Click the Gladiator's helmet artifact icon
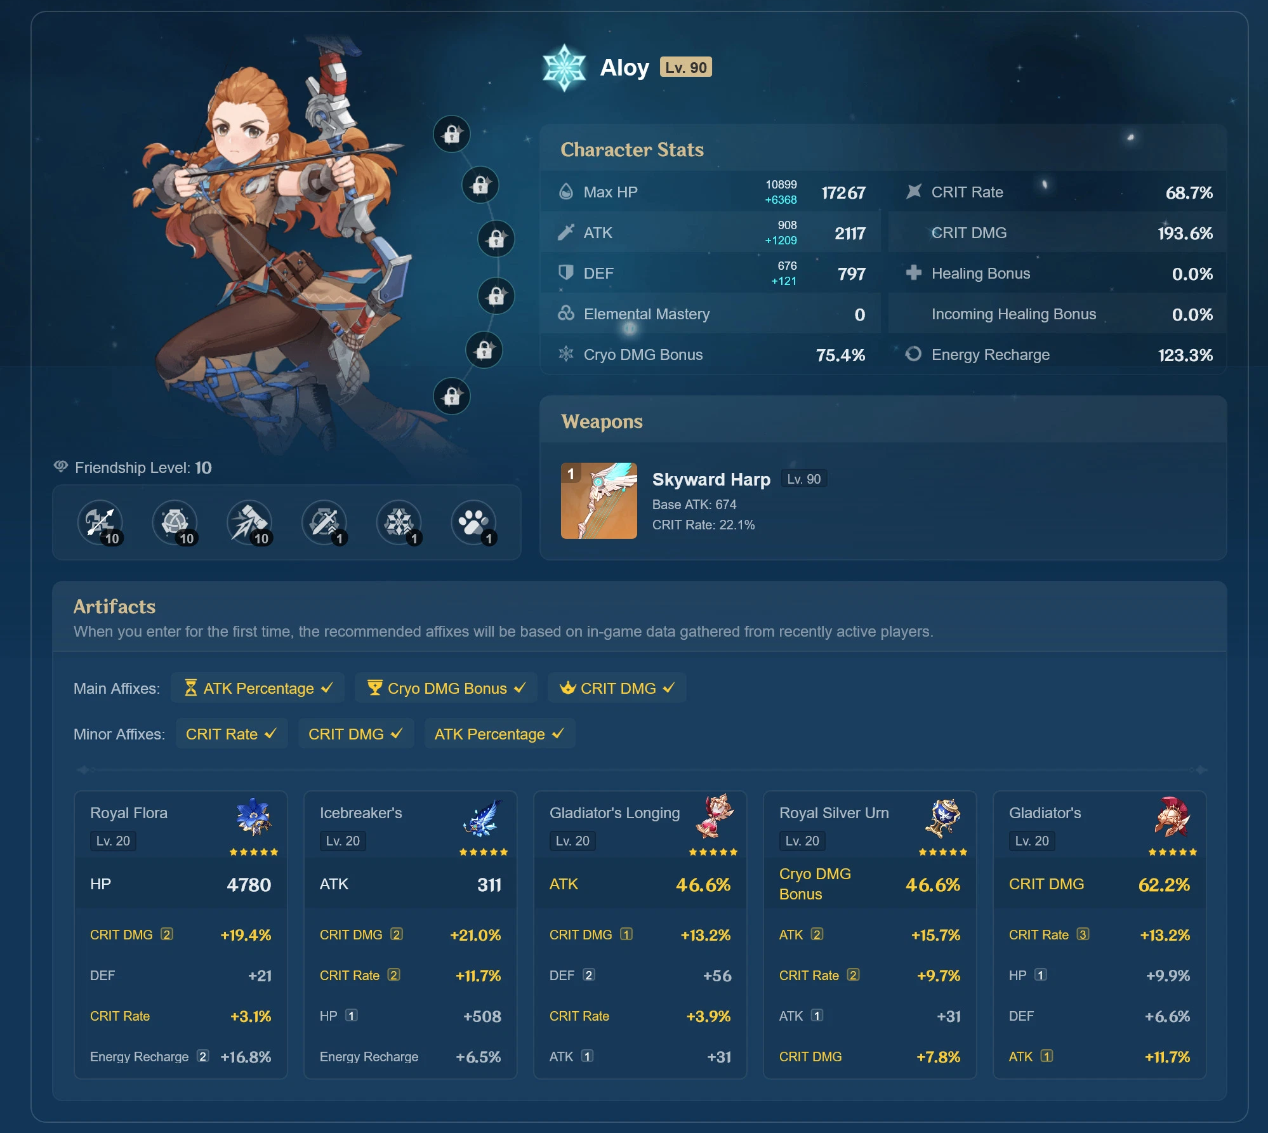This screenshot has height=1133, width=1268. click(1172, 817)
